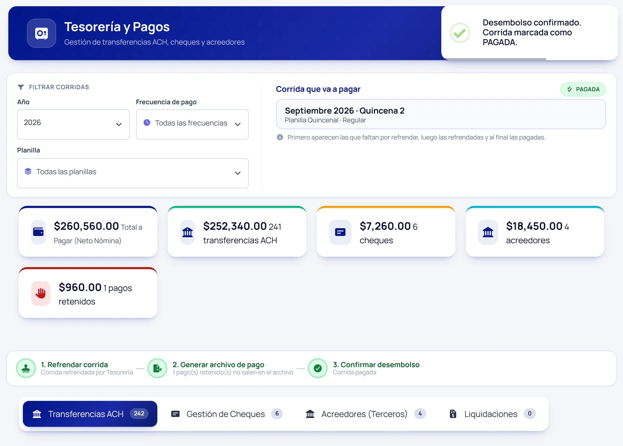
Task: Select the Septiembre 2026 · Quincena 2 corrida box
Action: point(441,114)
